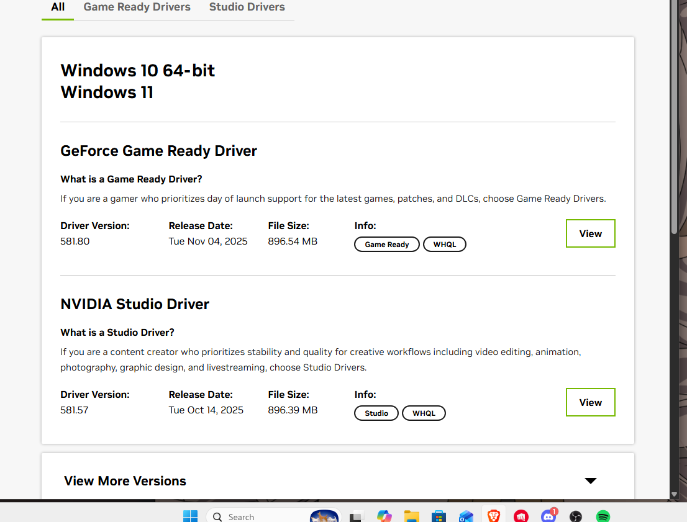The height and width of the screenshot is (522, 687).
Task: Click the WHQL tag for Studio driver
Action: [x=423, y=413]
